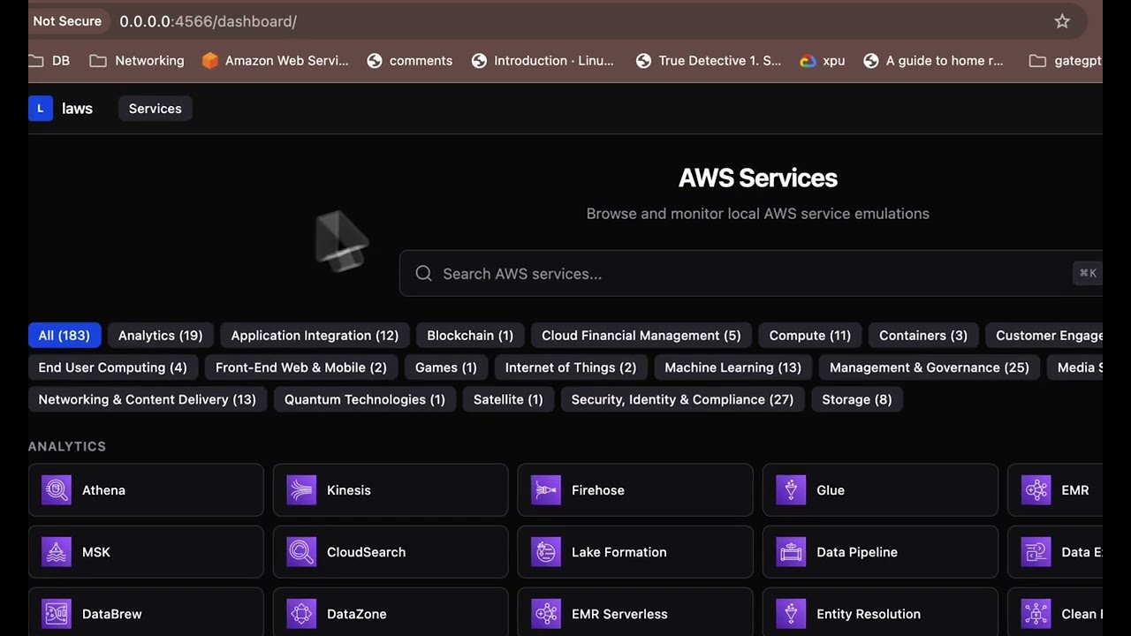
Task: Click the CloudSearch service icon
Action: pyautogui.click(x=301, y=552)
